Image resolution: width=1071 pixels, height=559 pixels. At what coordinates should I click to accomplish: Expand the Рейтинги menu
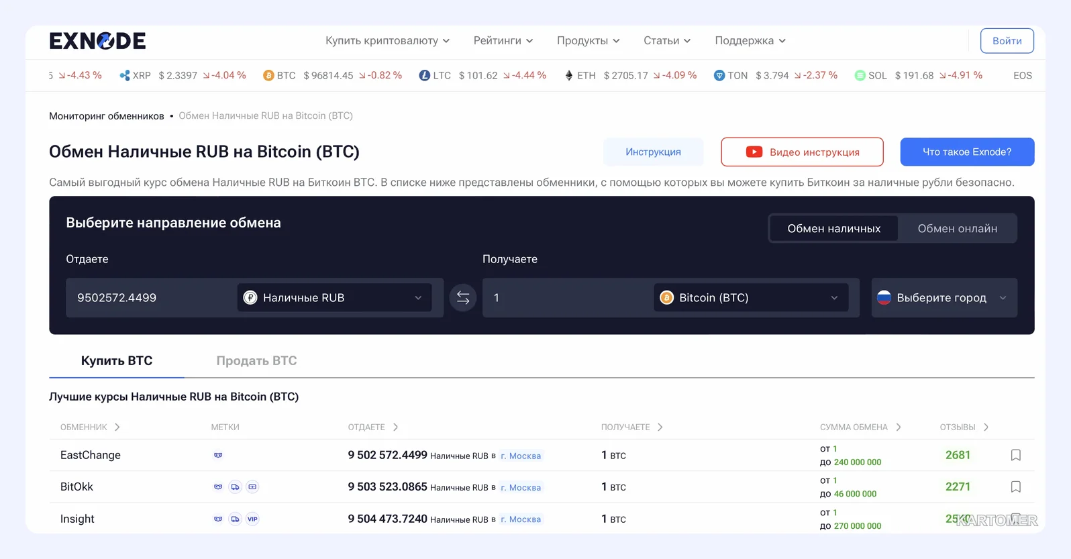click(x=503, y=41)
